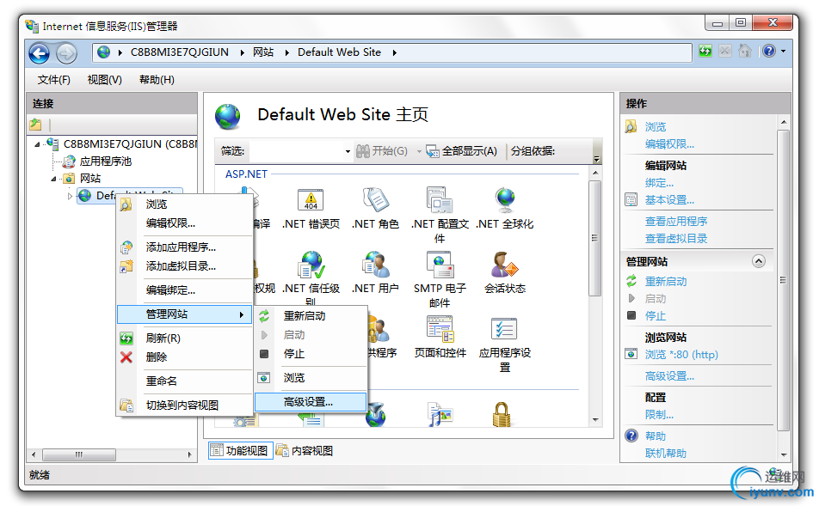Click the 查看虚拟目录 link
The image size is (819, 506).
click(676, 239)
